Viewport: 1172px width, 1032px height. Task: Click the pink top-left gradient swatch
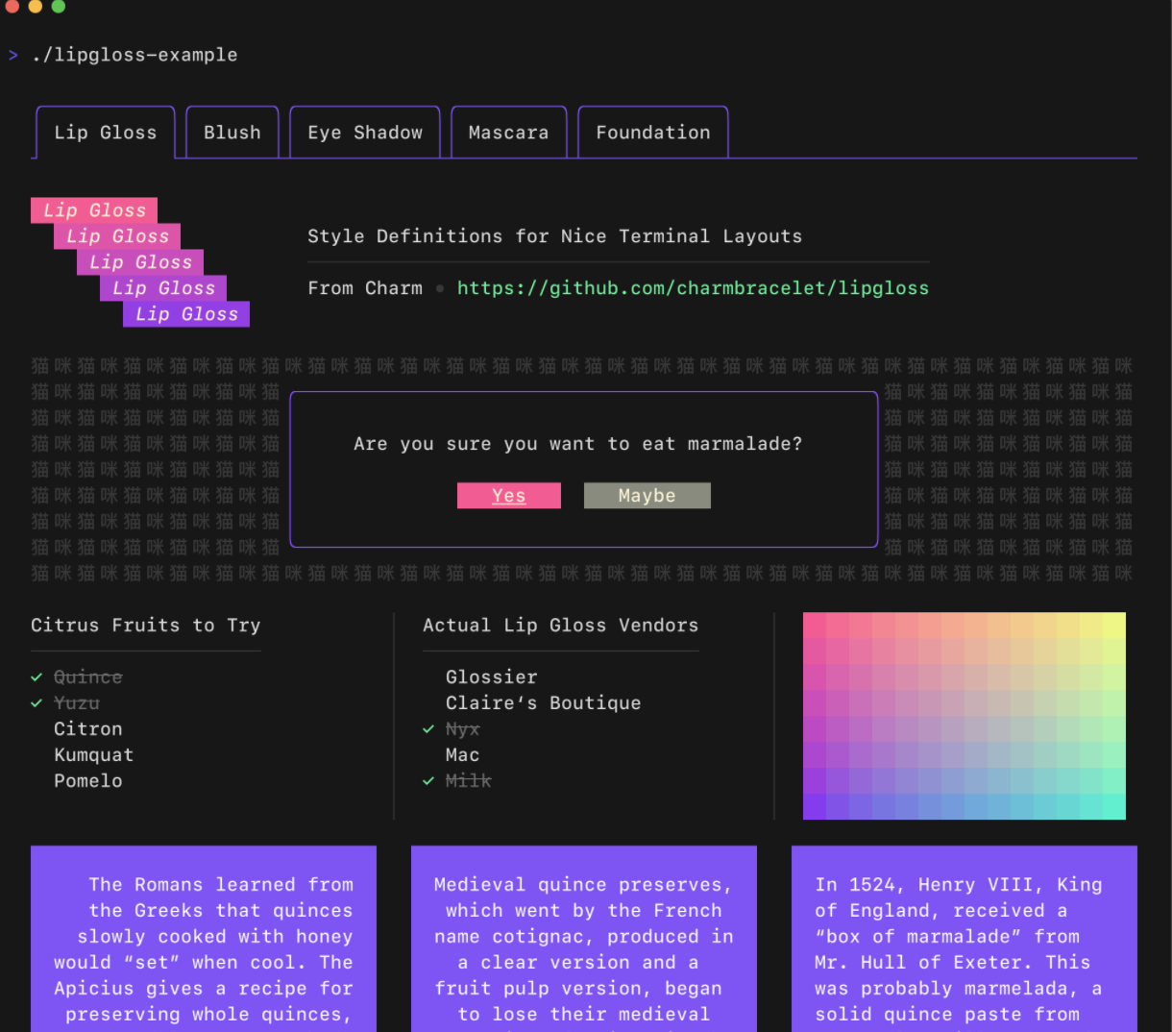pyautogui.click(x=815, y=625)
